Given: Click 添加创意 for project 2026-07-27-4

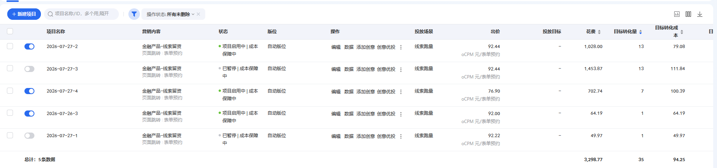Looking at the screenshot, I should point(366,92).
